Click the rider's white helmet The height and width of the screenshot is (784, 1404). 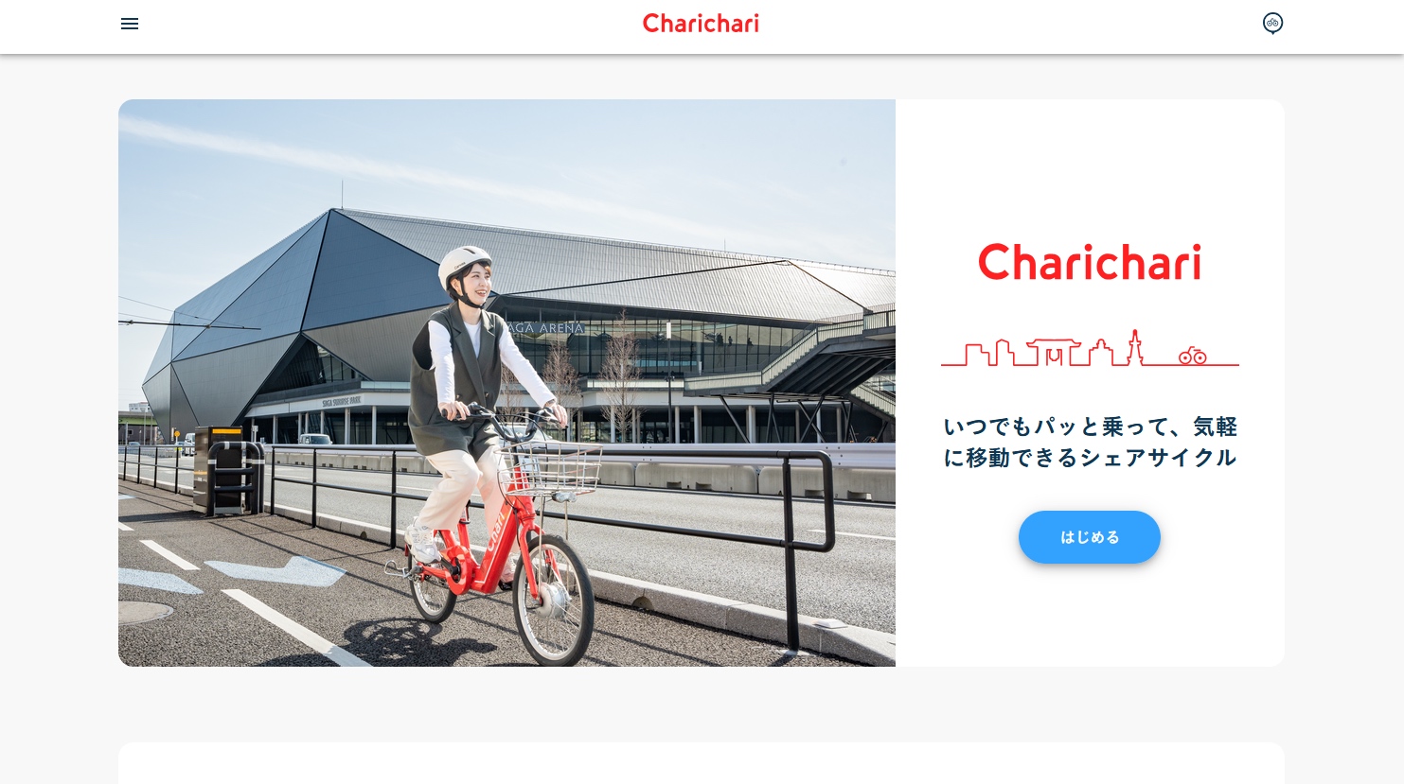pos(463,267)
